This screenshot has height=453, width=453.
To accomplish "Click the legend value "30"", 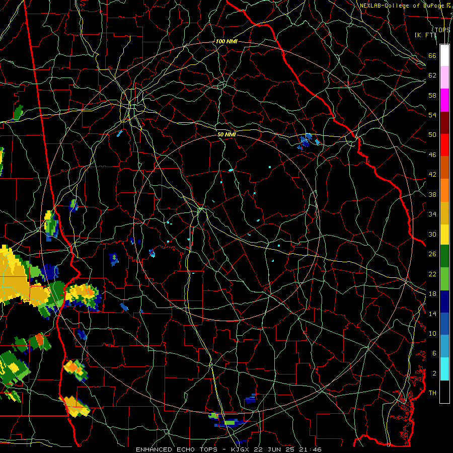I will 432,234.
